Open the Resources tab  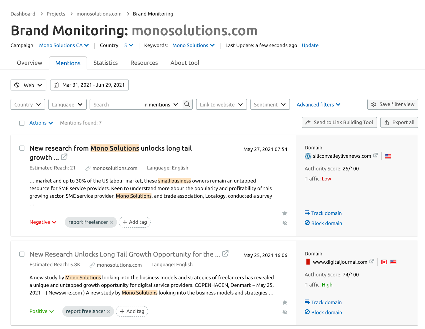144,63
